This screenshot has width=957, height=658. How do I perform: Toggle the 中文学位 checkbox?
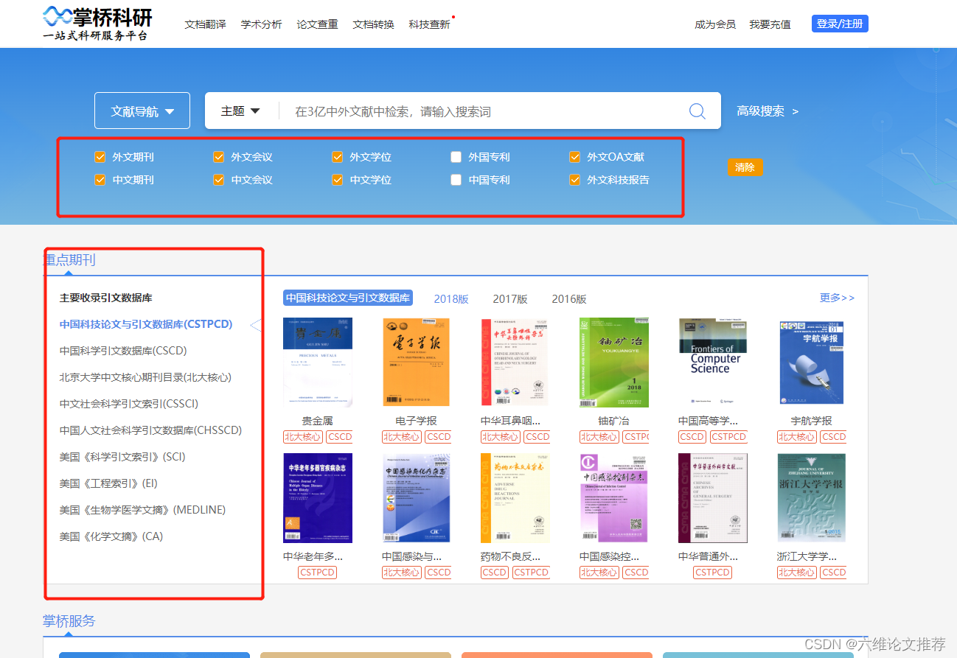pyautogui.click(x=337, y=180)
